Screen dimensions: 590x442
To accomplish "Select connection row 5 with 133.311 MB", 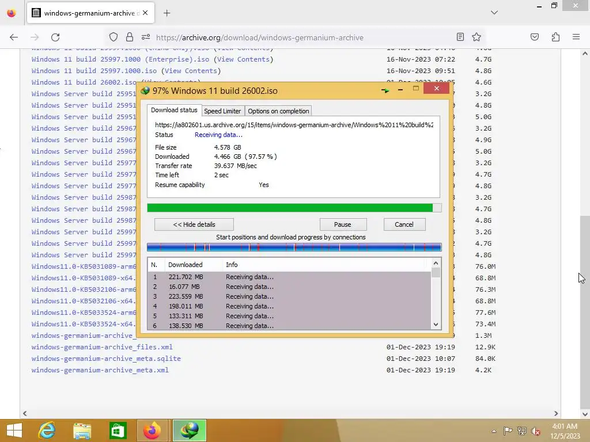I will [289, 316].
